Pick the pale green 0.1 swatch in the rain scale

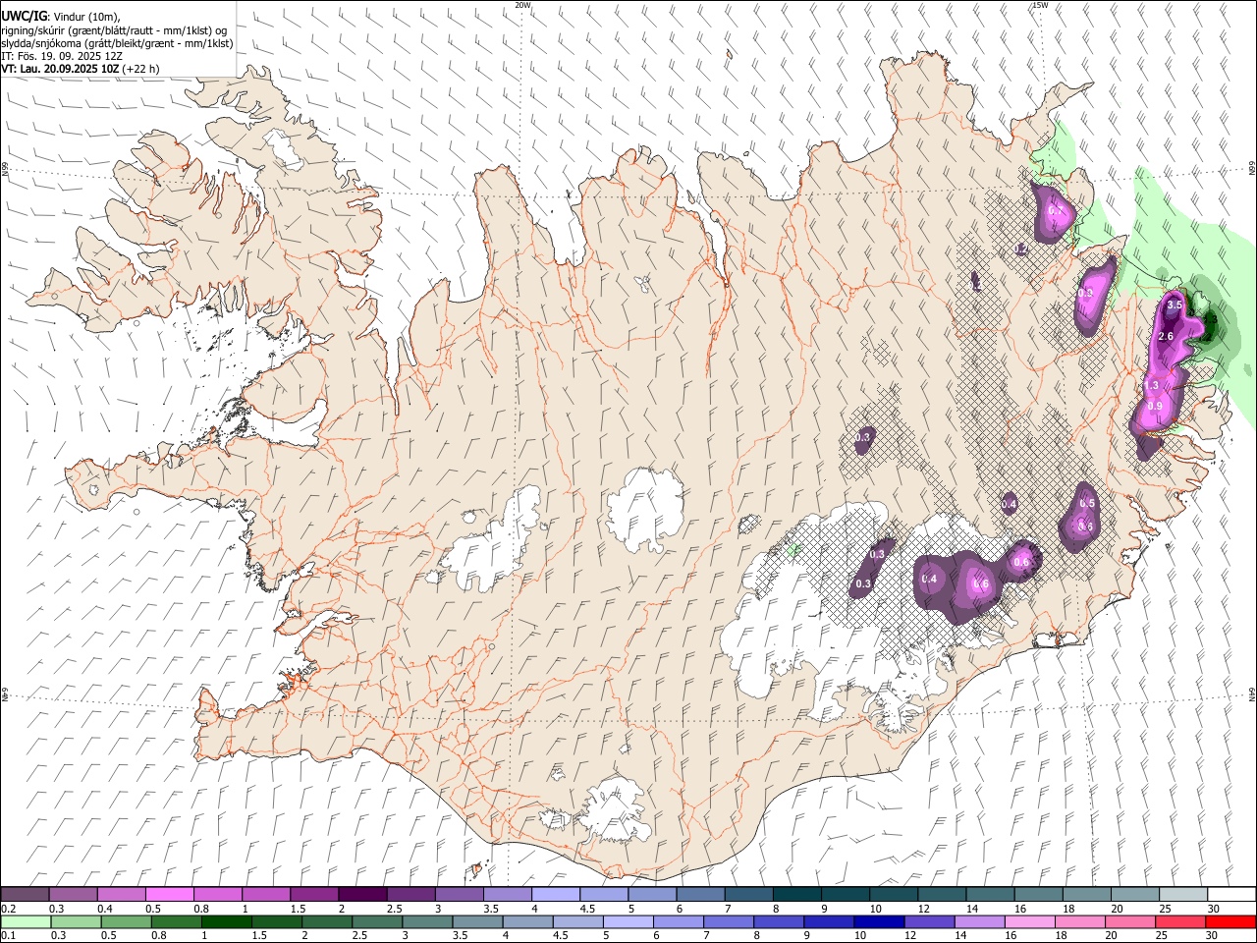[x=26, y=922]
